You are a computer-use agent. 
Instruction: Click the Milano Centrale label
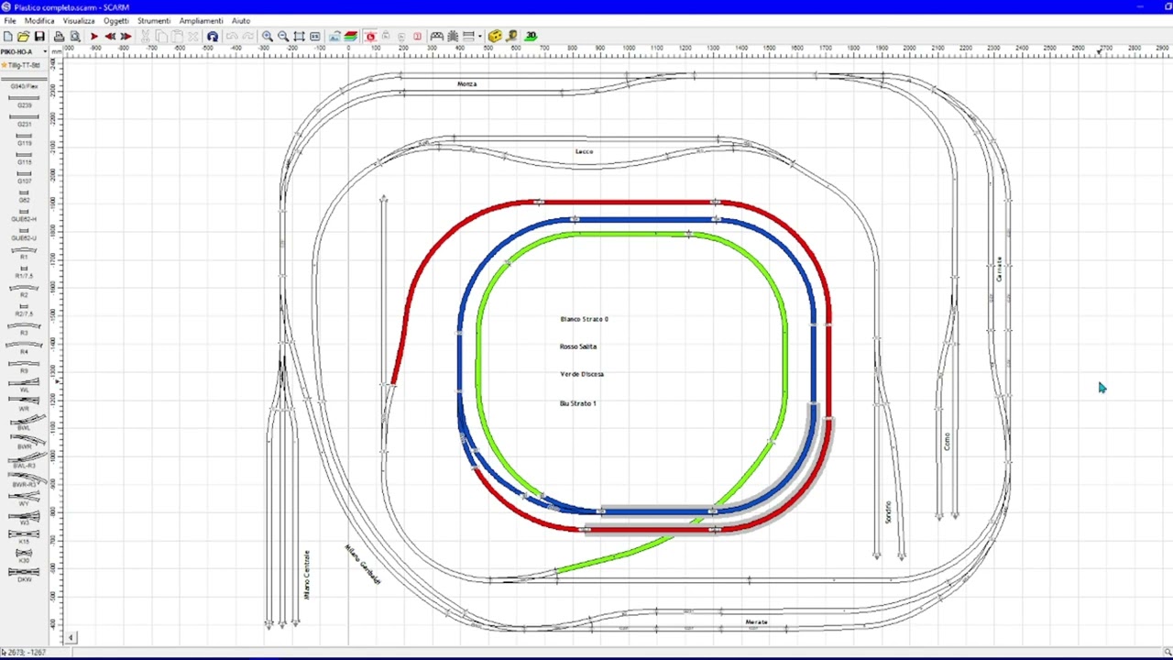coord(307,575)
